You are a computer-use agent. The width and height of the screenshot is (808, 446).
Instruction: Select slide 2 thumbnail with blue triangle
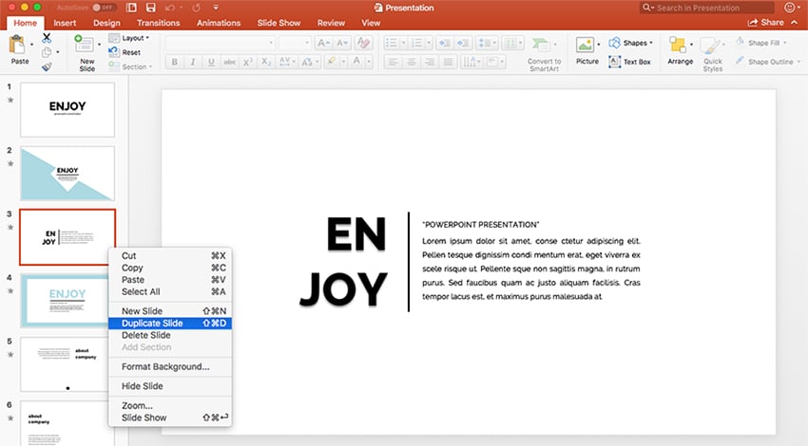pyautogui.click(x=67, y=173)
